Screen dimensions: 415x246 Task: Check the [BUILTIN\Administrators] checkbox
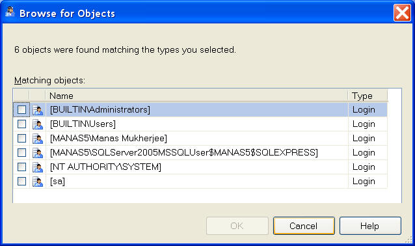[x=21, y=109]
